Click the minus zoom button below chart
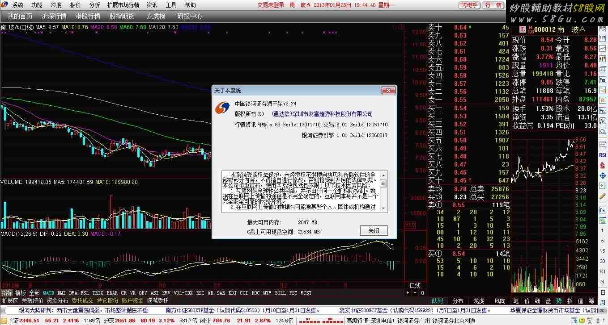Viewport: 608px width, 325px height. (x=415, y=293)
